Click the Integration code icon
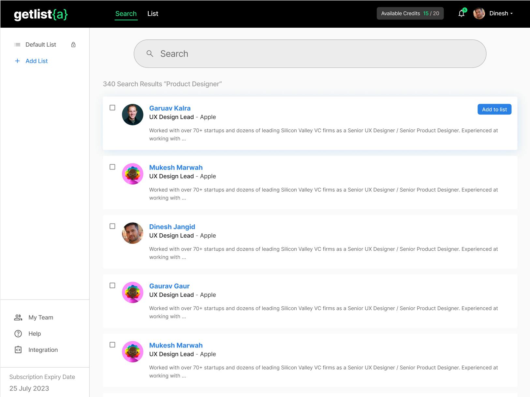 18,350
